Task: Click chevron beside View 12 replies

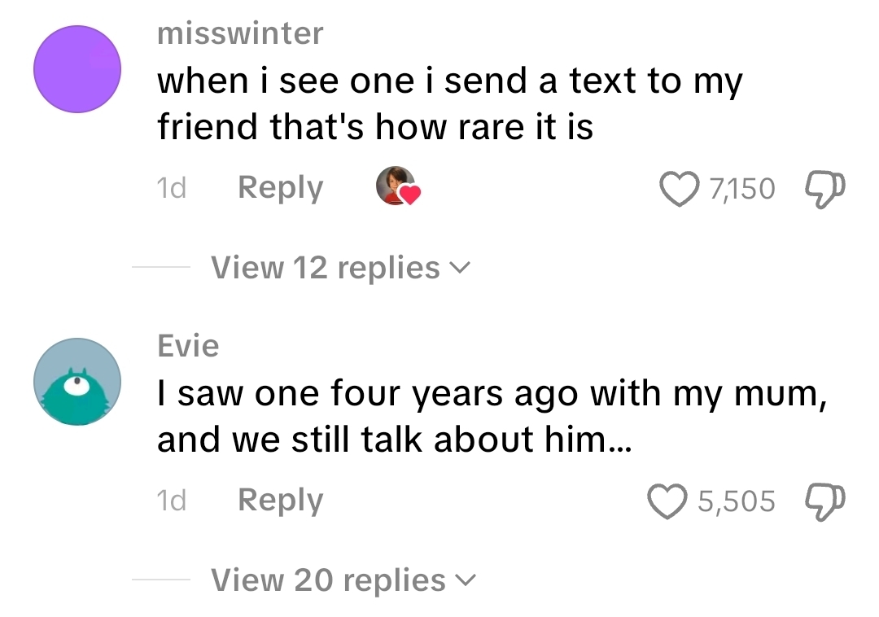Action: (461, 268)
